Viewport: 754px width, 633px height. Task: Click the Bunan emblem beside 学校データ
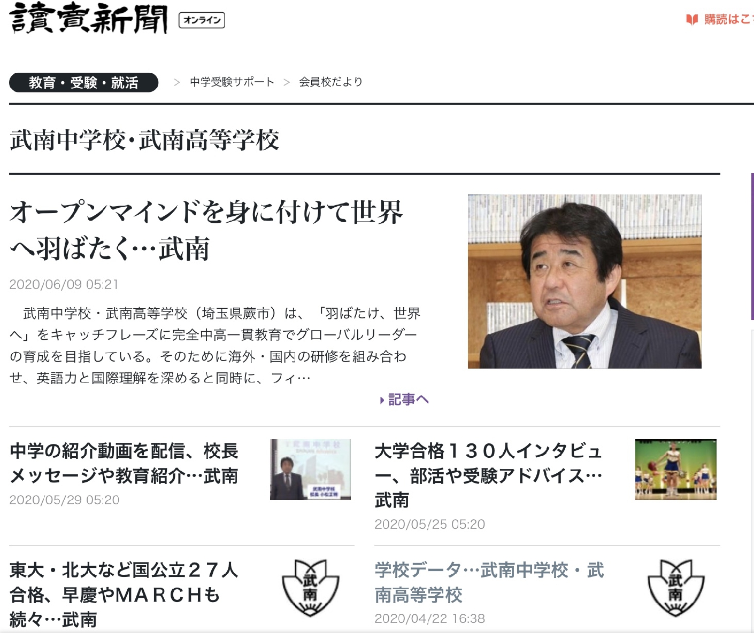(x=675, y=589)
